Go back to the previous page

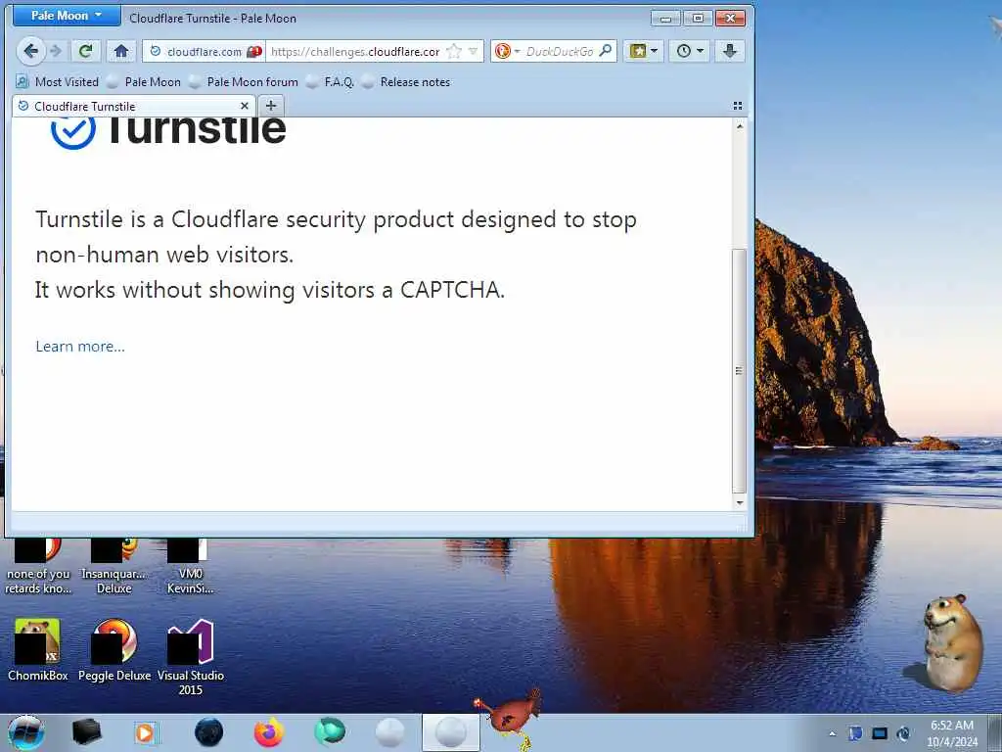click(x=30, y=51)
